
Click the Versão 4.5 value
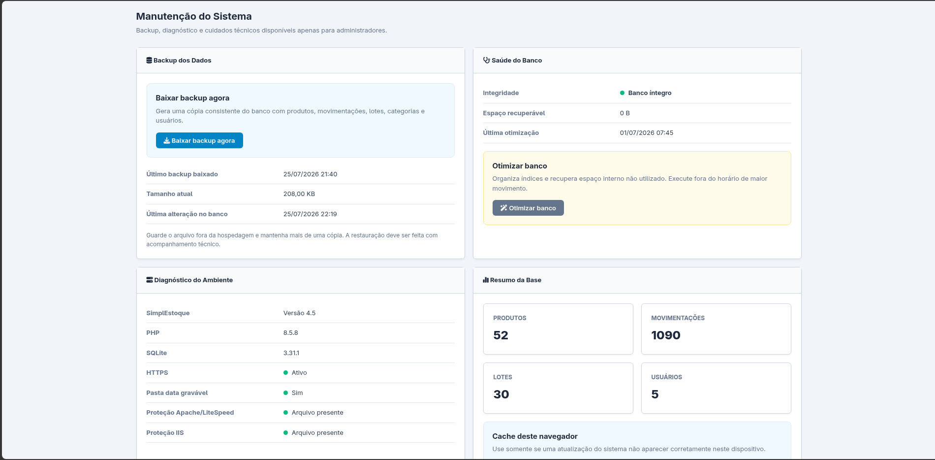coord(299,313)
